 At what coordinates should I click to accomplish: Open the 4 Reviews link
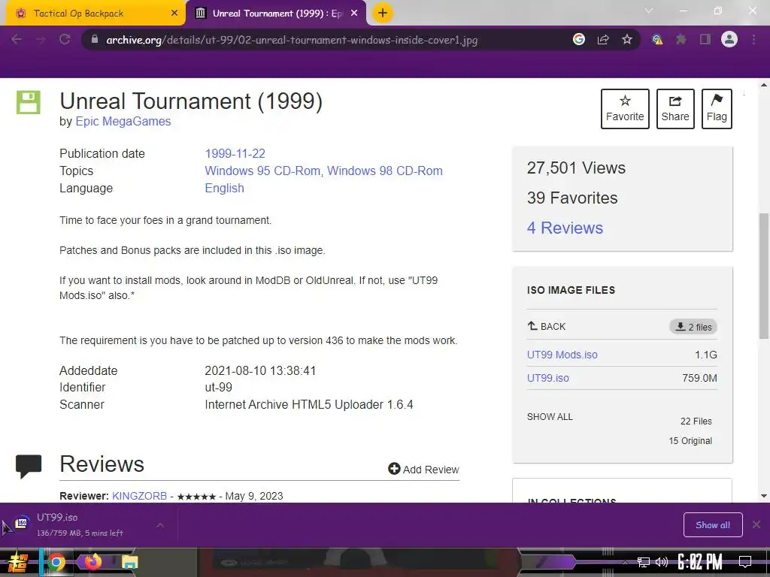565,228
